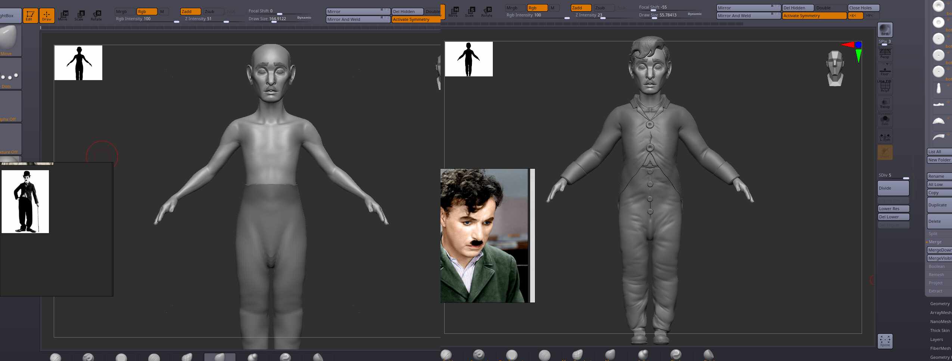
Task: Click the Duplicate subtool button
Action: (x=938, y=205)
